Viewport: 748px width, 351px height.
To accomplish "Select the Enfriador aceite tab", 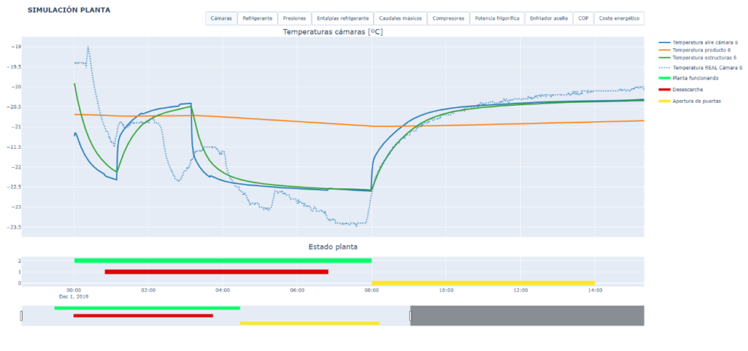I will pyautogui.click(x=548, y=18).
